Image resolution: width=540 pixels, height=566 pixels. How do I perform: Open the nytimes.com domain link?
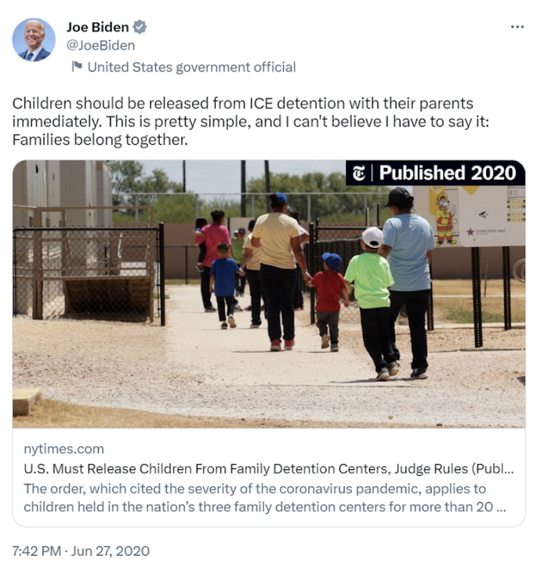64,449
